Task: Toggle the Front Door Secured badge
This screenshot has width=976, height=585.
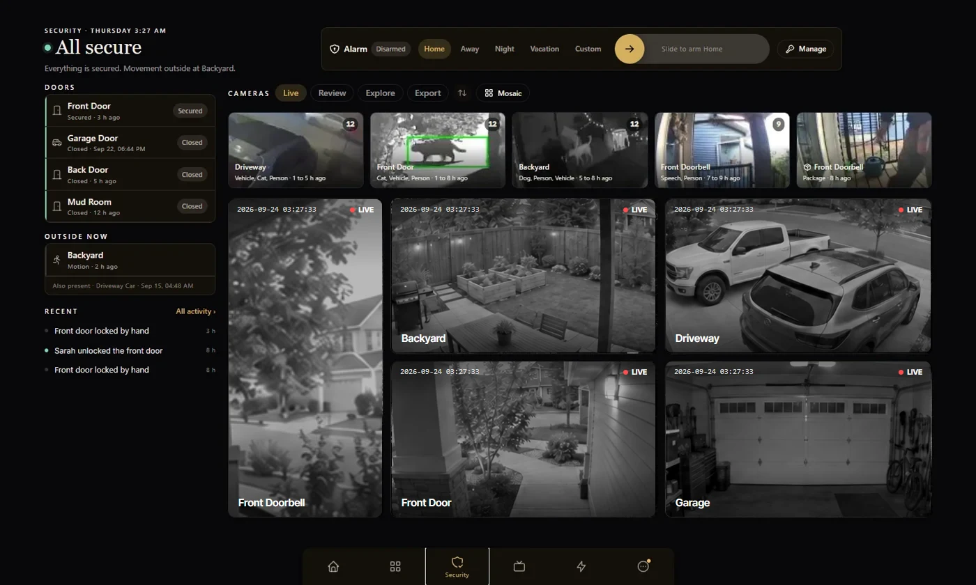Action: (x=190, y=111)
